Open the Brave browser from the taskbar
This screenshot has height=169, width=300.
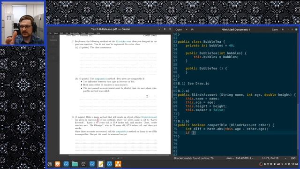(x=57, y=164)
